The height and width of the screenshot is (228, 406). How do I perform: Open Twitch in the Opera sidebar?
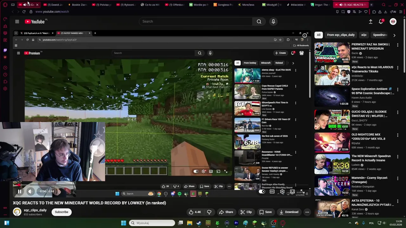[5, 50]
